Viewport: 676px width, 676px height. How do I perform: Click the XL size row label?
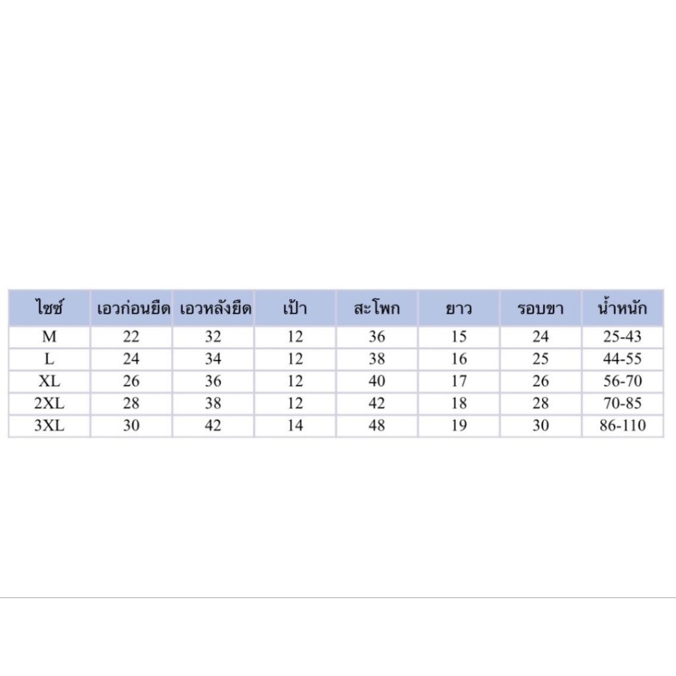[50, 382]
